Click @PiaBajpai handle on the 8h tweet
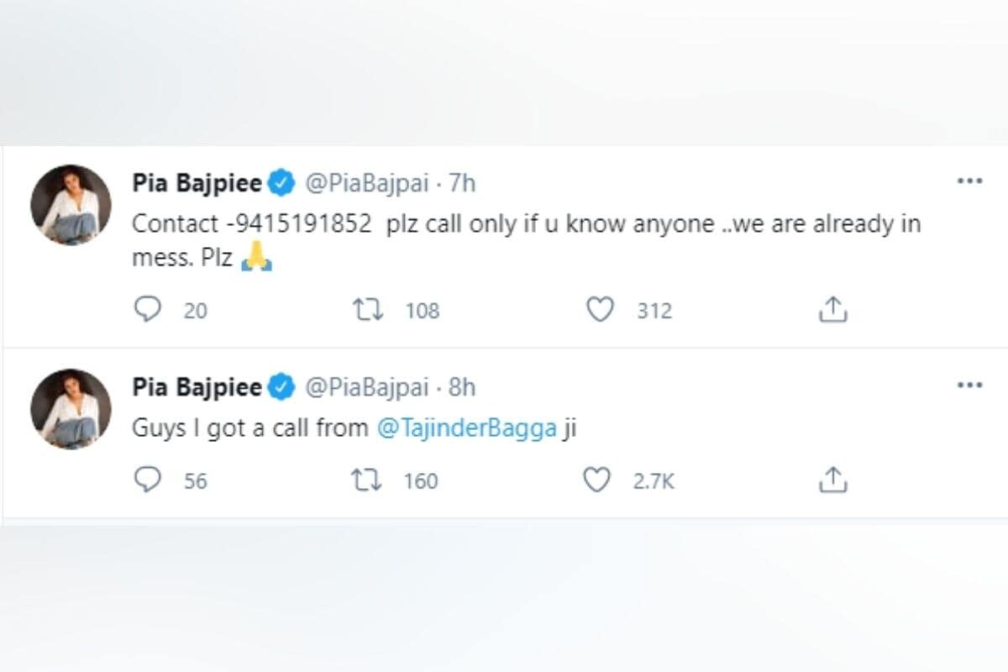The image size is (1008, 672). pos(366,386)
